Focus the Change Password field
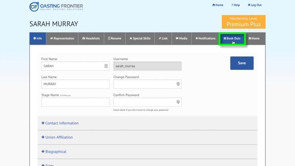The height and width of the screenshot is (166, 295). pyautogui.click(x=147, y=84)
